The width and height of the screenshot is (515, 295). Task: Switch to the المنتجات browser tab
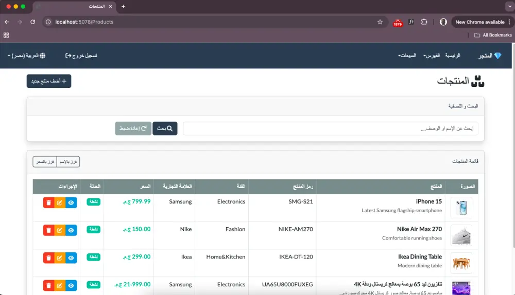(74, 7)
